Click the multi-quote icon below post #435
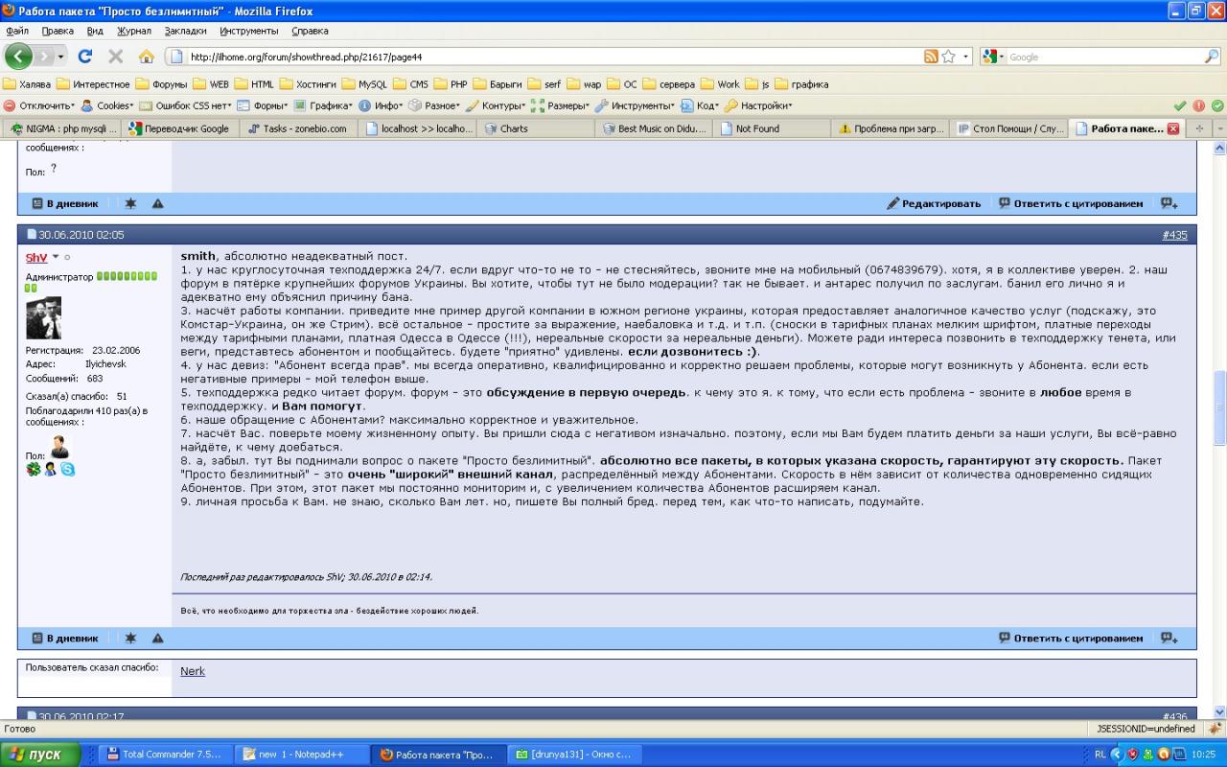The height and width of the screenshot is (767, 1227). pos(1169,639)
